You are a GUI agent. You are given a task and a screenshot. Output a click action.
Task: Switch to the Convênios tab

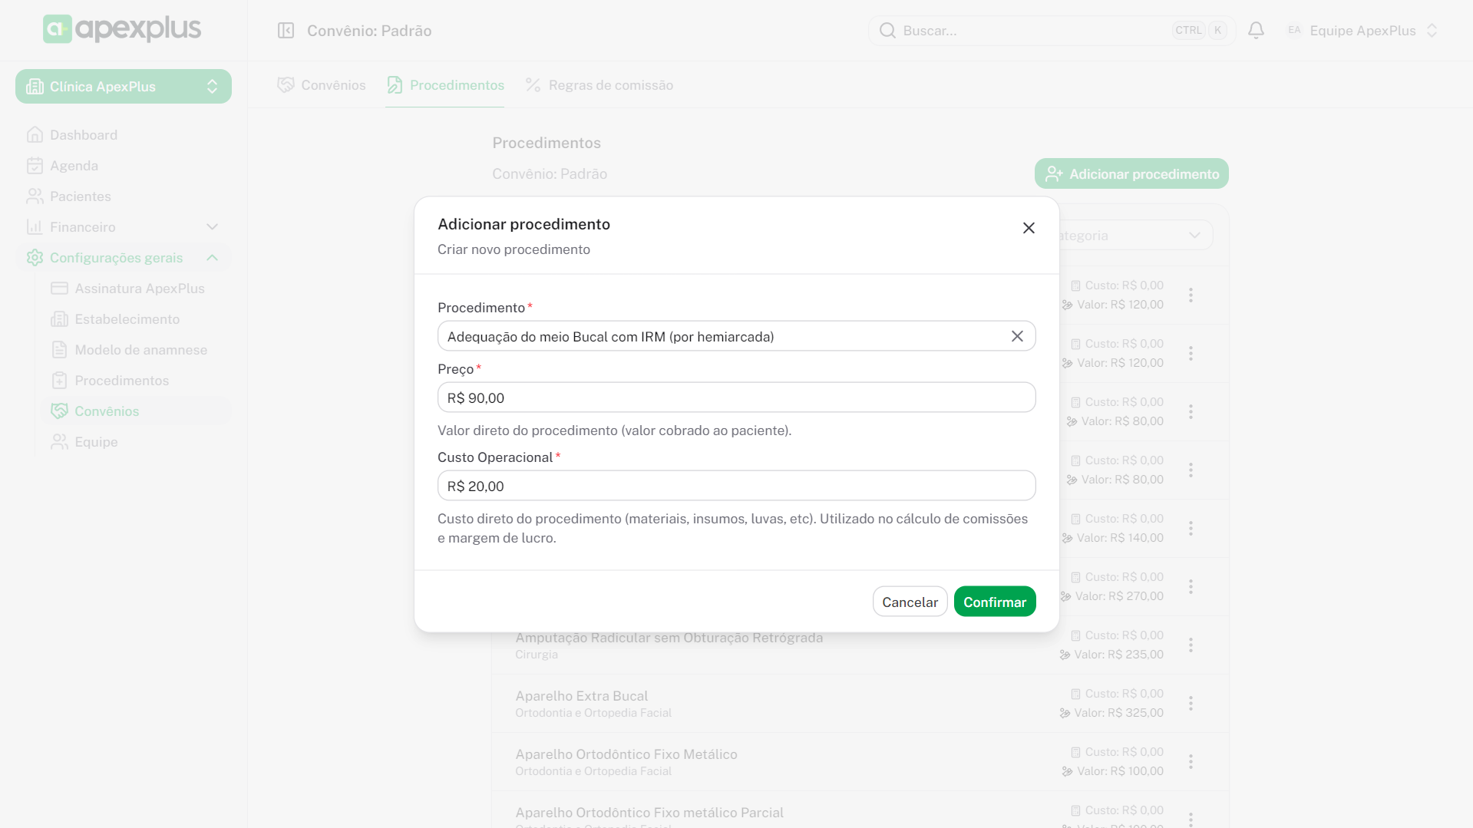[322, 85]
